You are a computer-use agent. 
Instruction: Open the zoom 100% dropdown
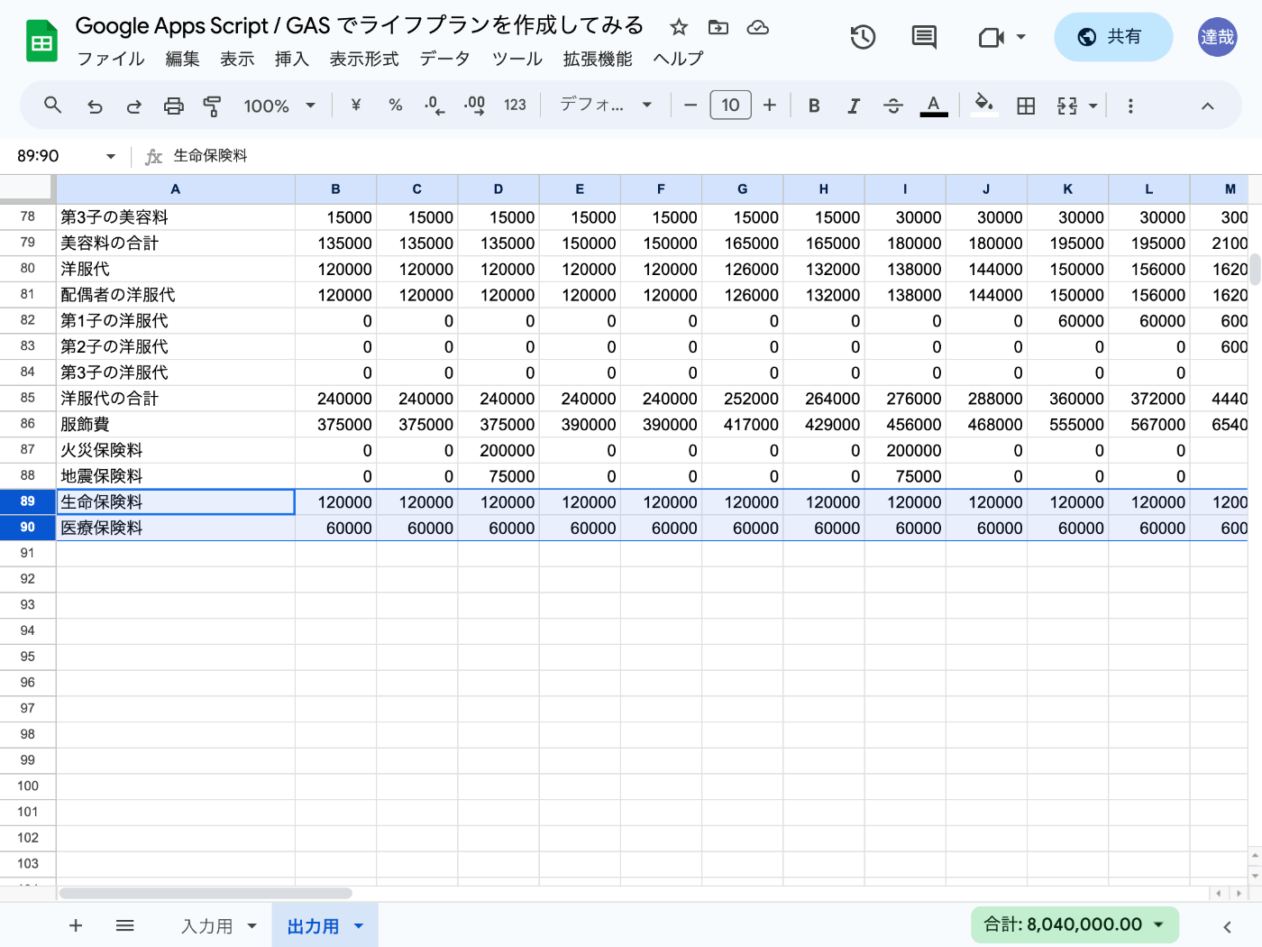pyautogui.click(x=279, y=106)
